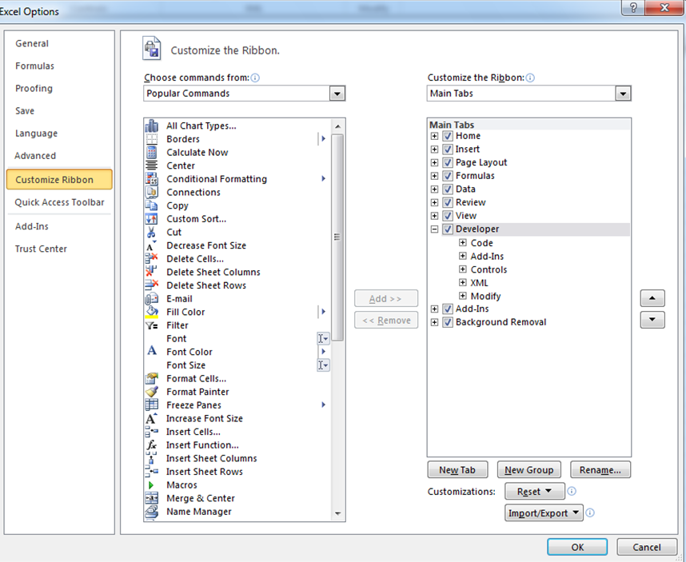This screenshot has width=686, height=562.
Task: Select the Borders command icon
Action: [151, 139]
